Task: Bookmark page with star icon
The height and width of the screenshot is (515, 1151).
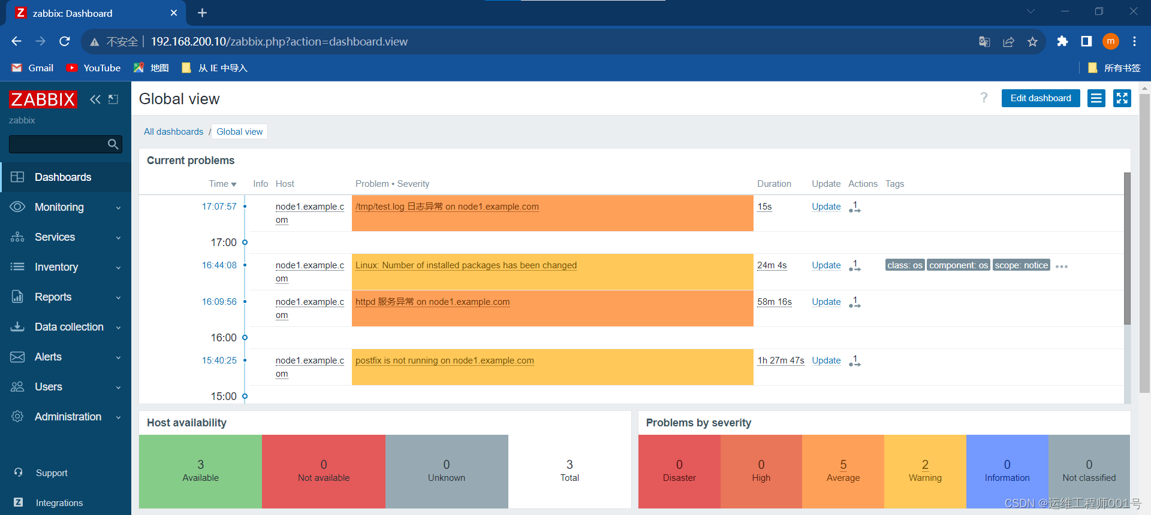Action: coord(1032,41)
